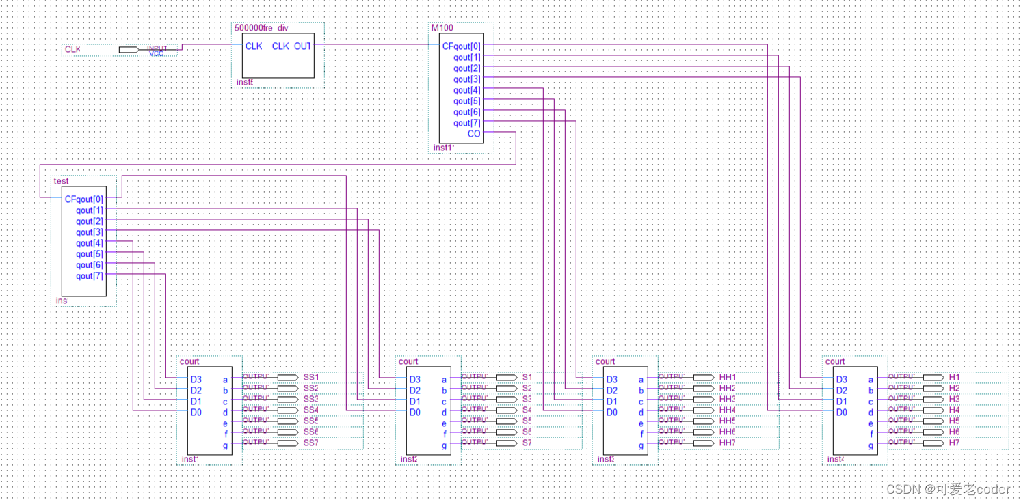Image resolution: width=1021 pixels, height=502 pixels.
Task: Select the 500000fre_div divider block body
Action: tap(278, 55)
